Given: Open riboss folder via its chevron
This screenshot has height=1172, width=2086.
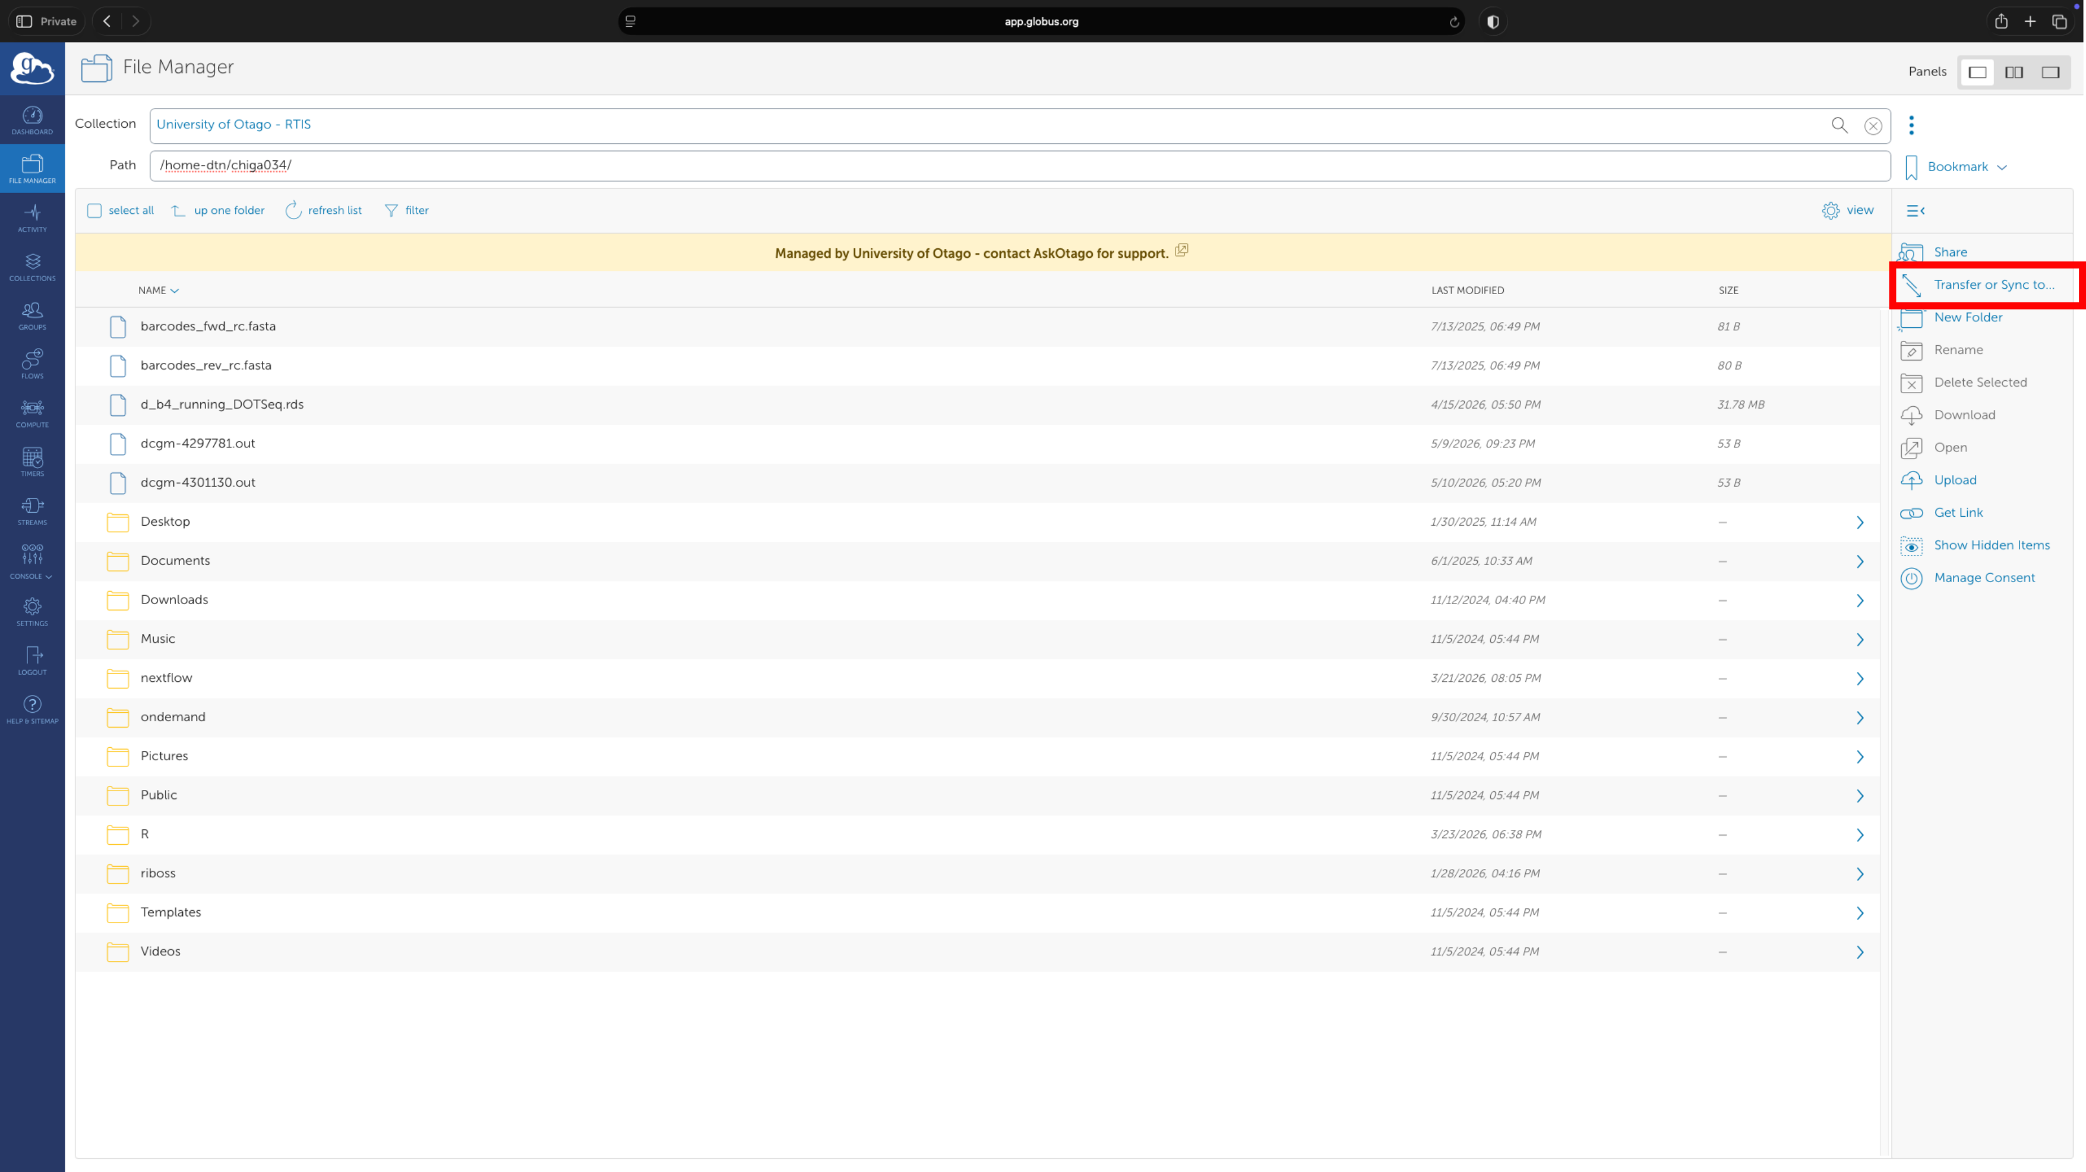Looking at the screenshot, I should point(1859,874).
